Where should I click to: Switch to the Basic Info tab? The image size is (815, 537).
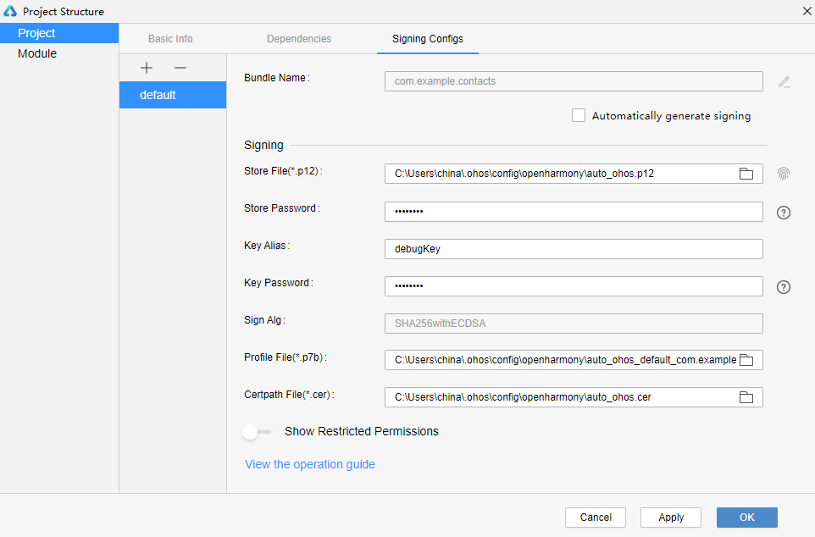170,39
